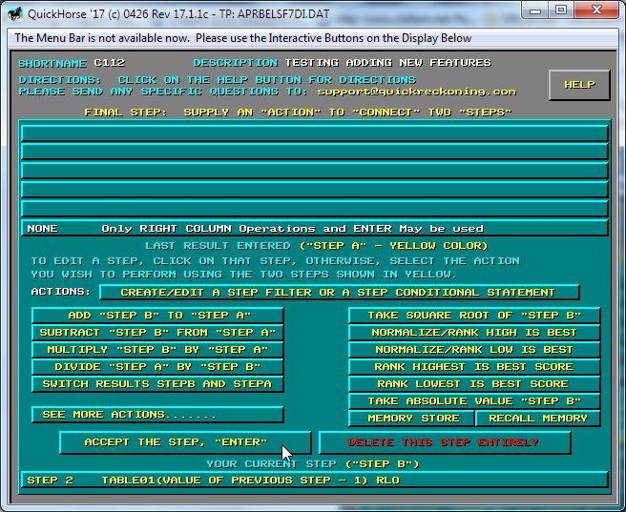Click CREATE/EDIT A STEP FILTER action bar
The width and height of the screenshot is (626, 512).
pyautogui.click(x=339, y=293)
